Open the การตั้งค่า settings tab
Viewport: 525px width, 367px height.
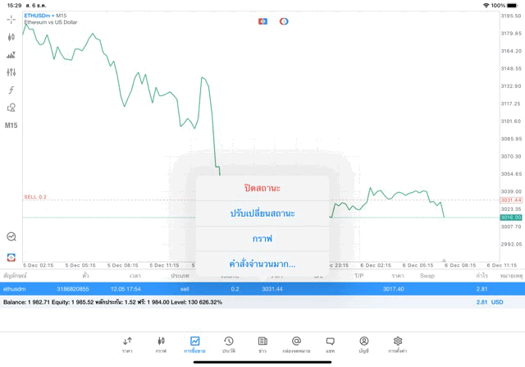pyautogui.click(x=398, y=344)
